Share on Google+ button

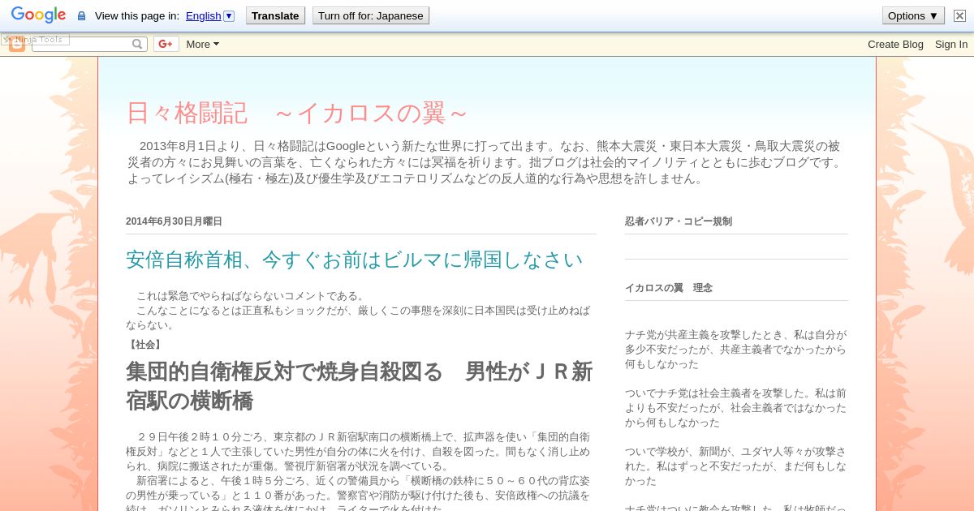166,44
